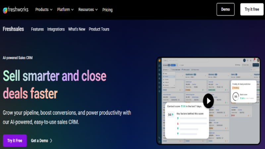Play the product video
265x149 pixels.
click(x=208, y=101)
